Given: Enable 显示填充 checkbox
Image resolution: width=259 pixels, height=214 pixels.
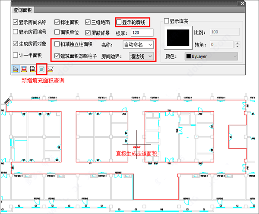Looking at the screenshot, I should [166, 21].
